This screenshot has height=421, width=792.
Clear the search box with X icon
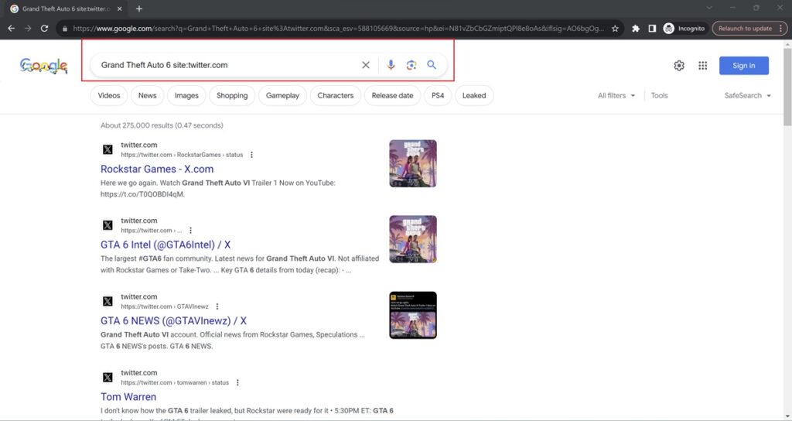pyautogui.click(x=366, y=65)
